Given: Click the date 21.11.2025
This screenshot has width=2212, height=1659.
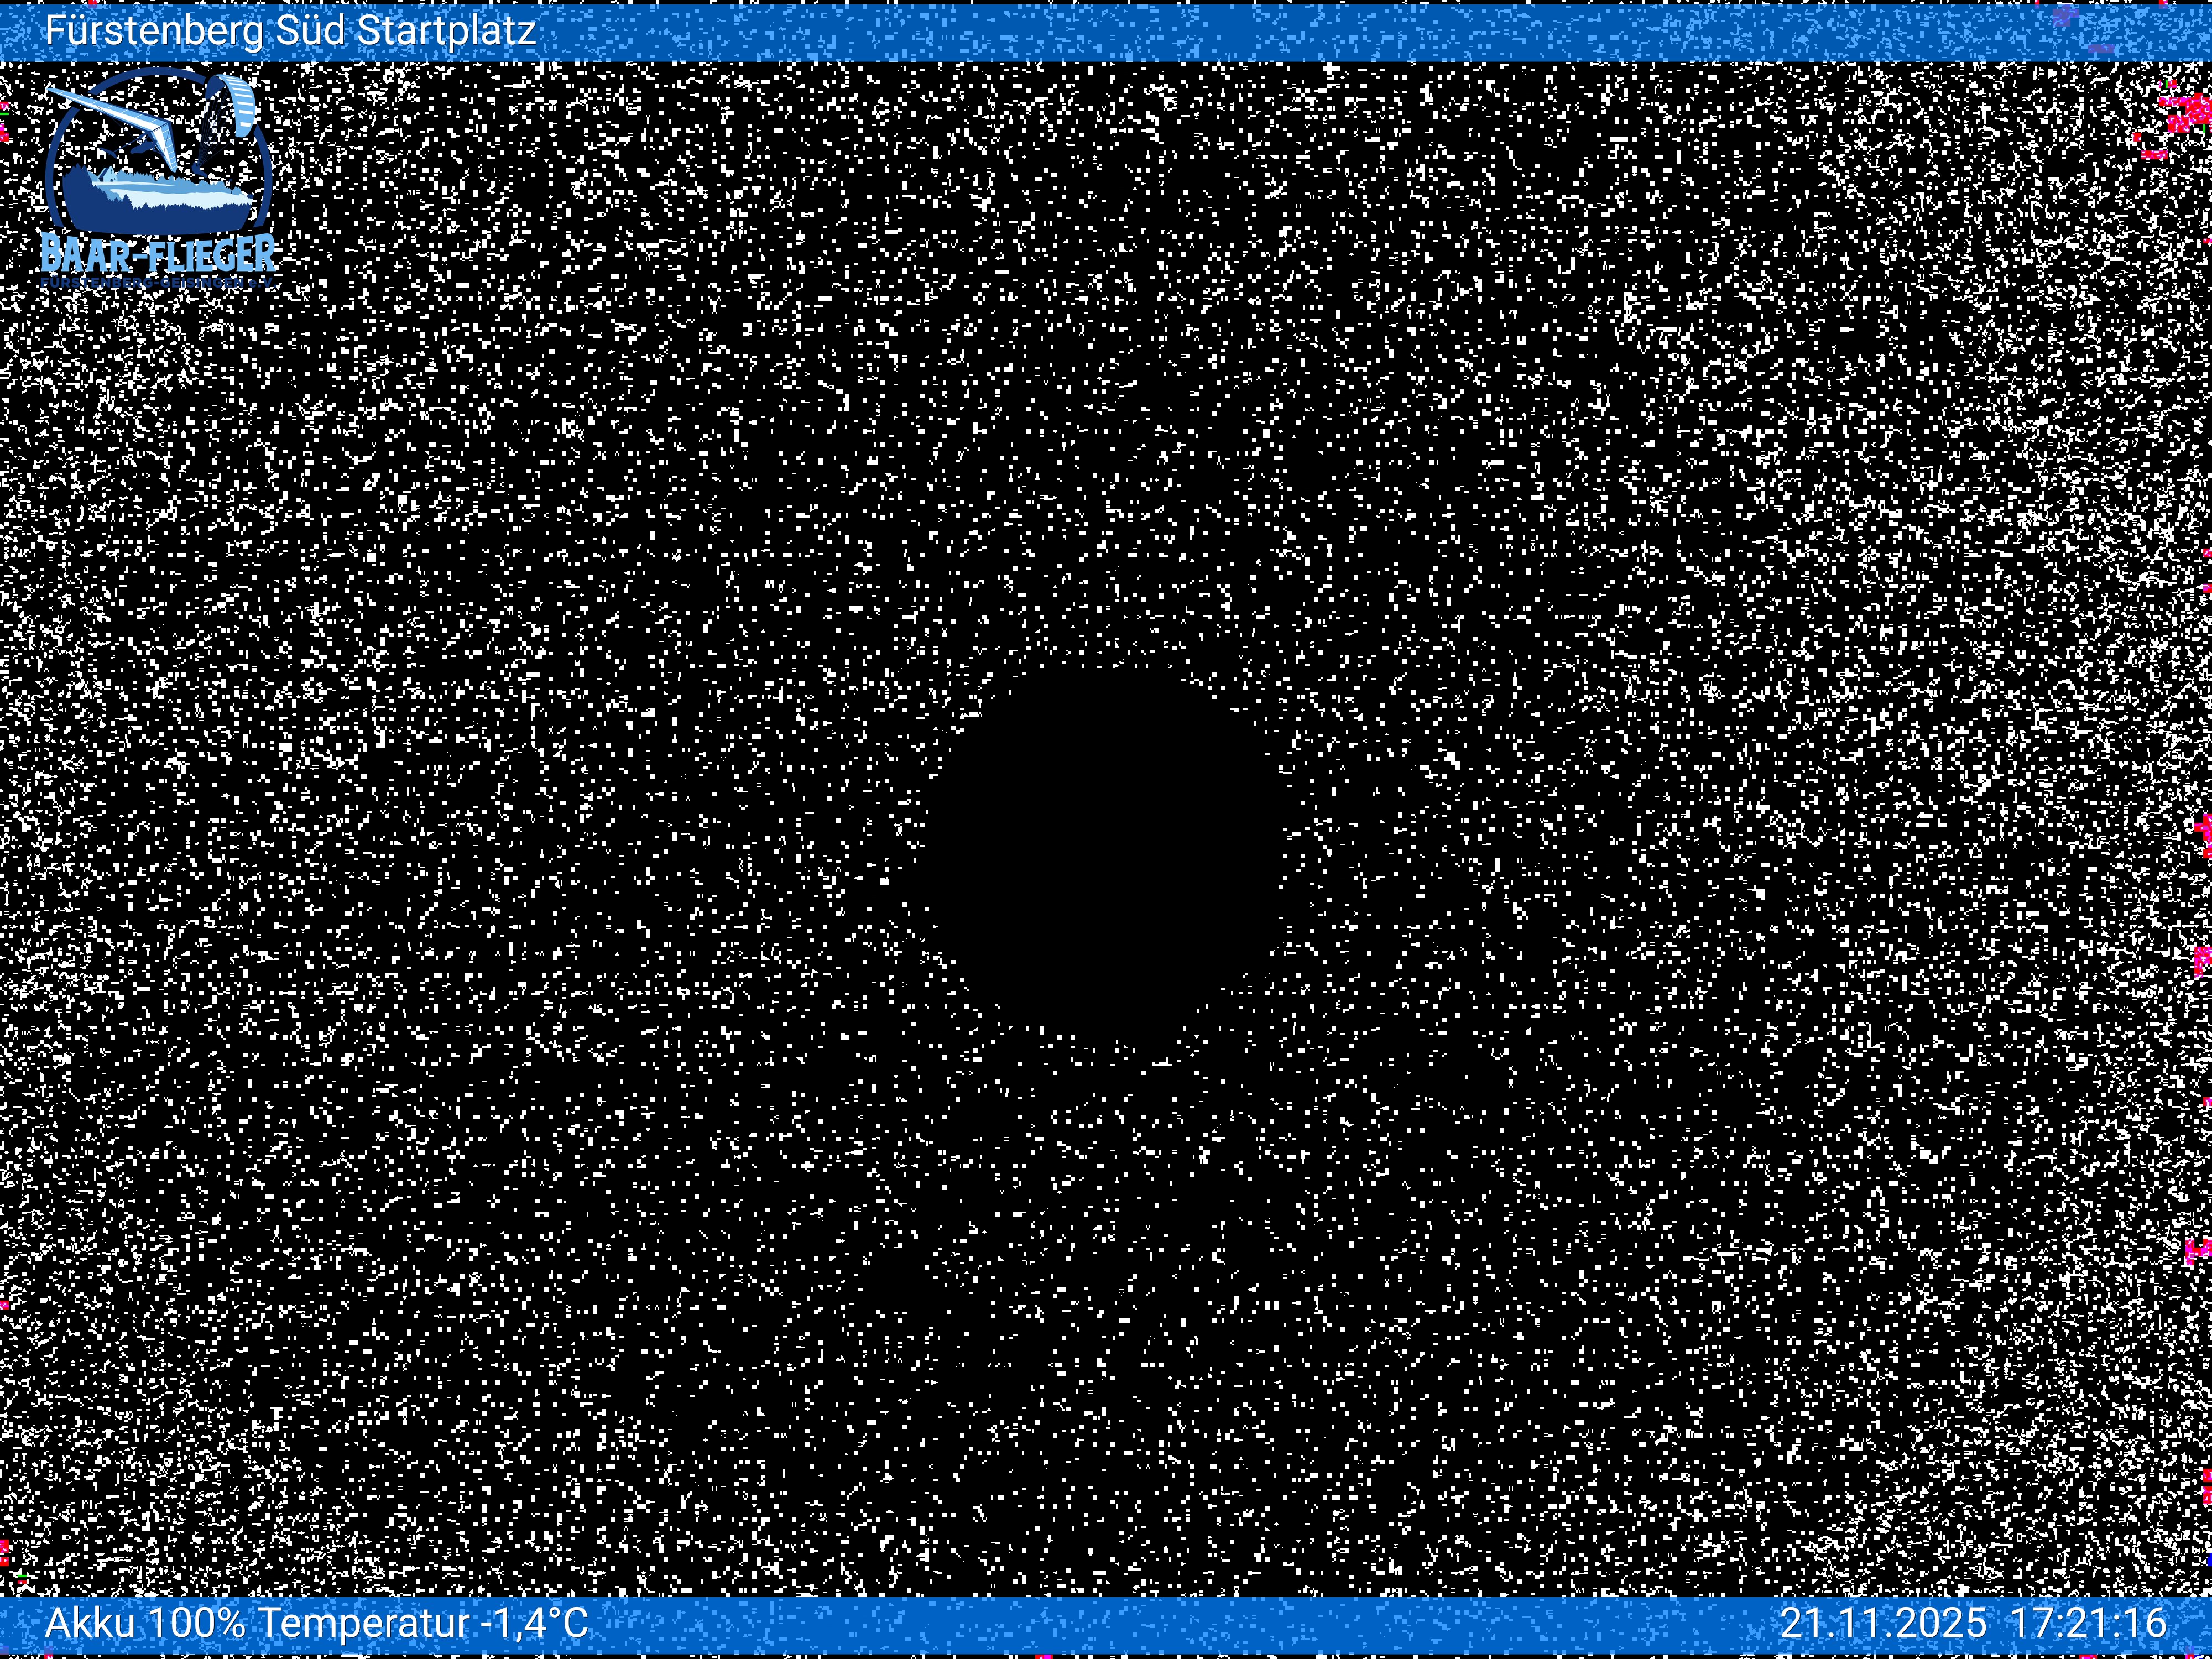Looking at the screenshot, I should coord(1883,1622).
